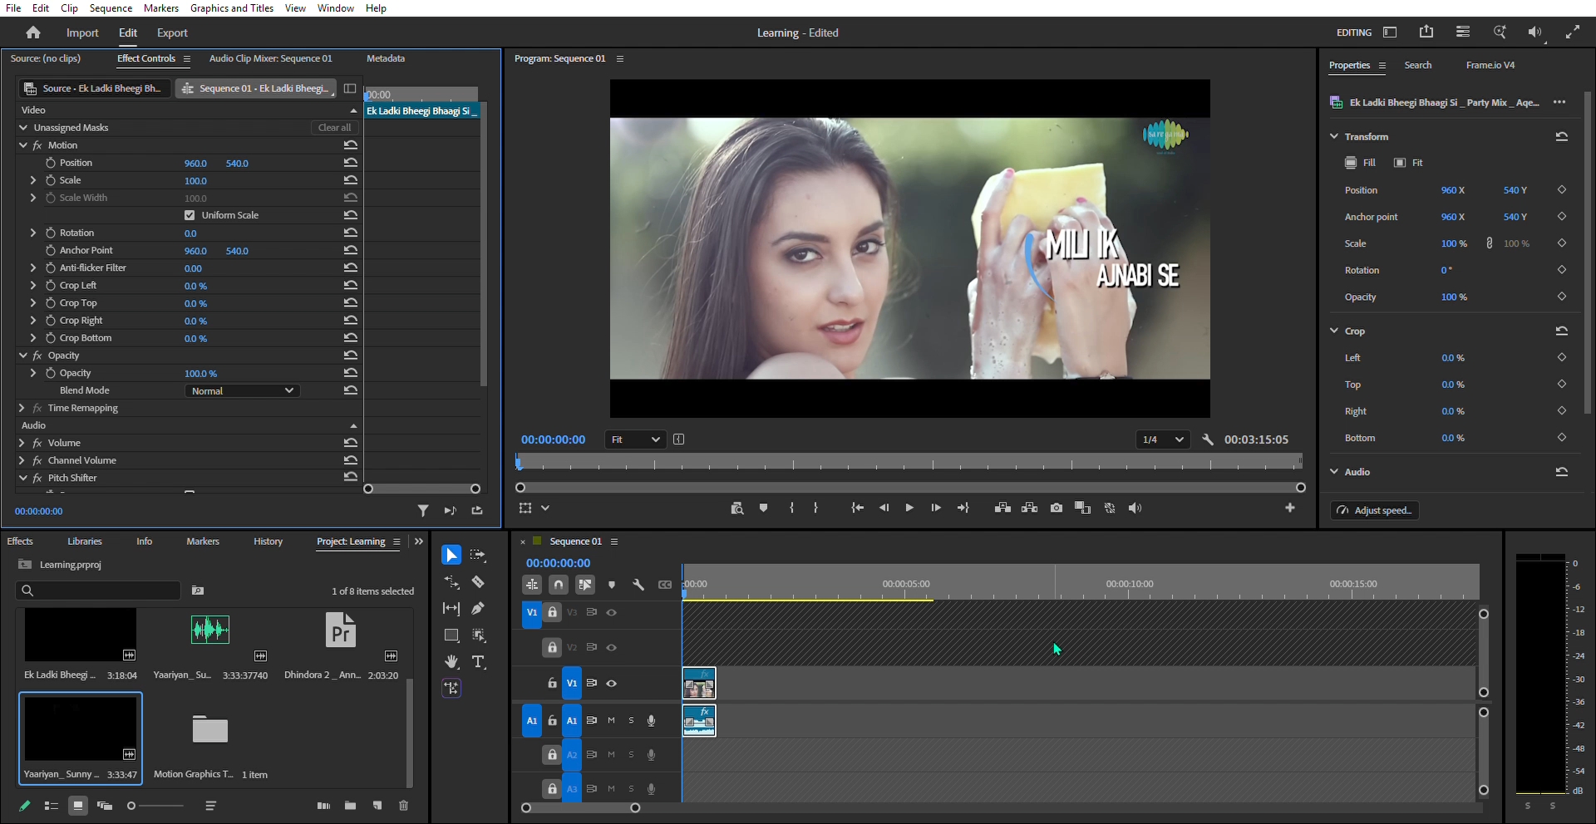Open the Fit zoom level dropdown

[635, 439]
